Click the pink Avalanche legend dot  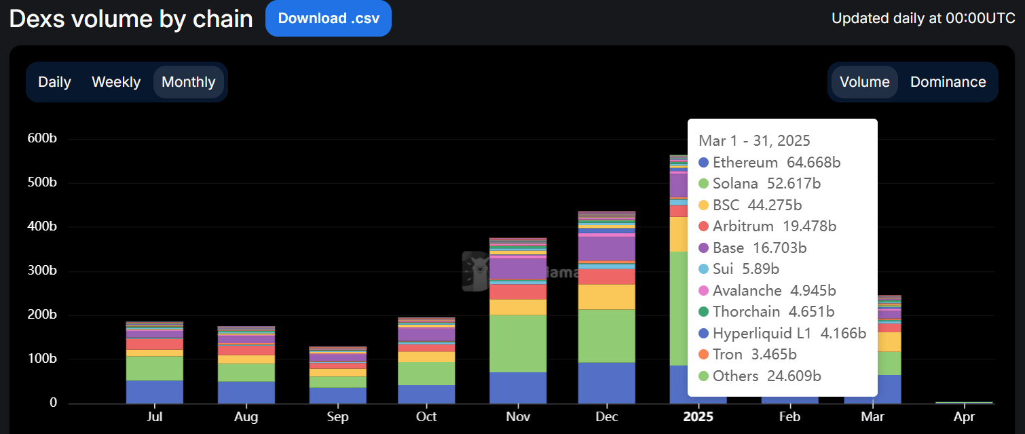[x=703, y=290]
